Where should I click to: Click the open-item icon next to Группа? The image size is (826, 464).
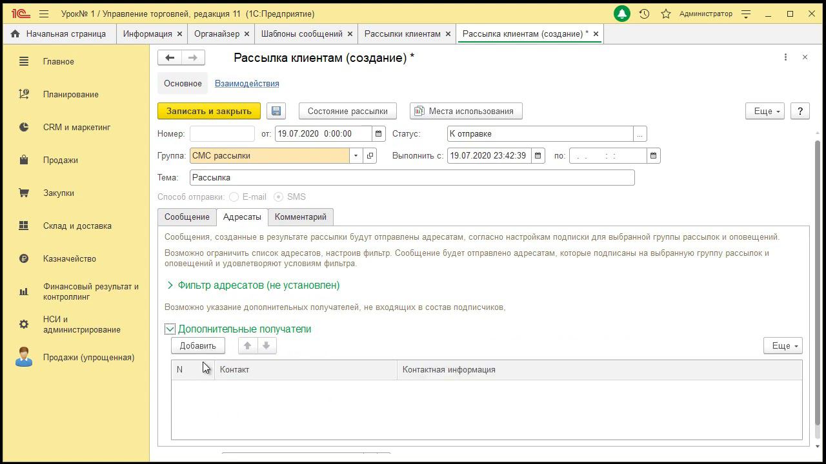pos(370,156)
